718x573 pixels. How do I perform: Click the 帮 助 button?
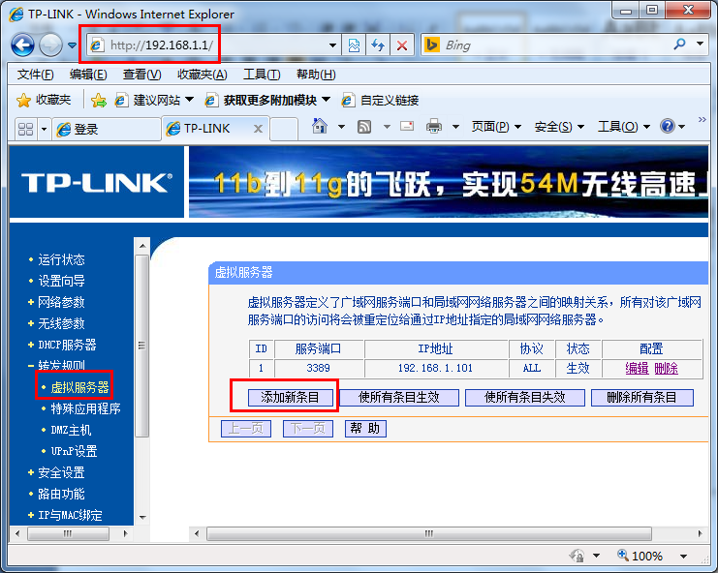(x=365, y=429)
